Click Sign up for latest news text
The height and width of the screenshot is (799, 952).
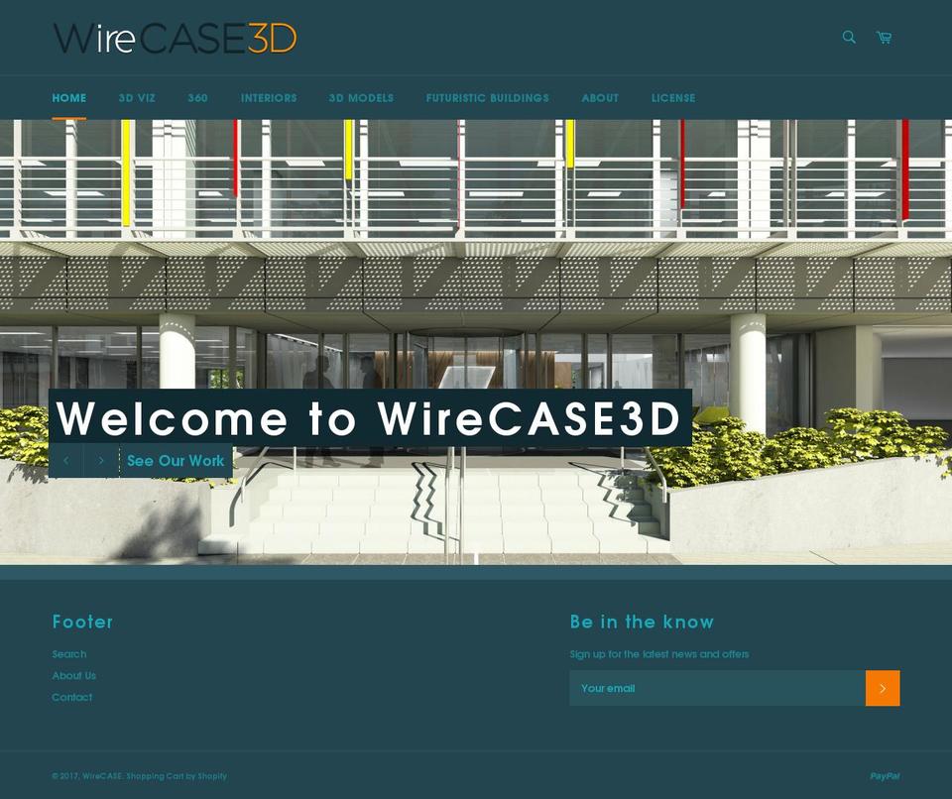coord(658,654)
